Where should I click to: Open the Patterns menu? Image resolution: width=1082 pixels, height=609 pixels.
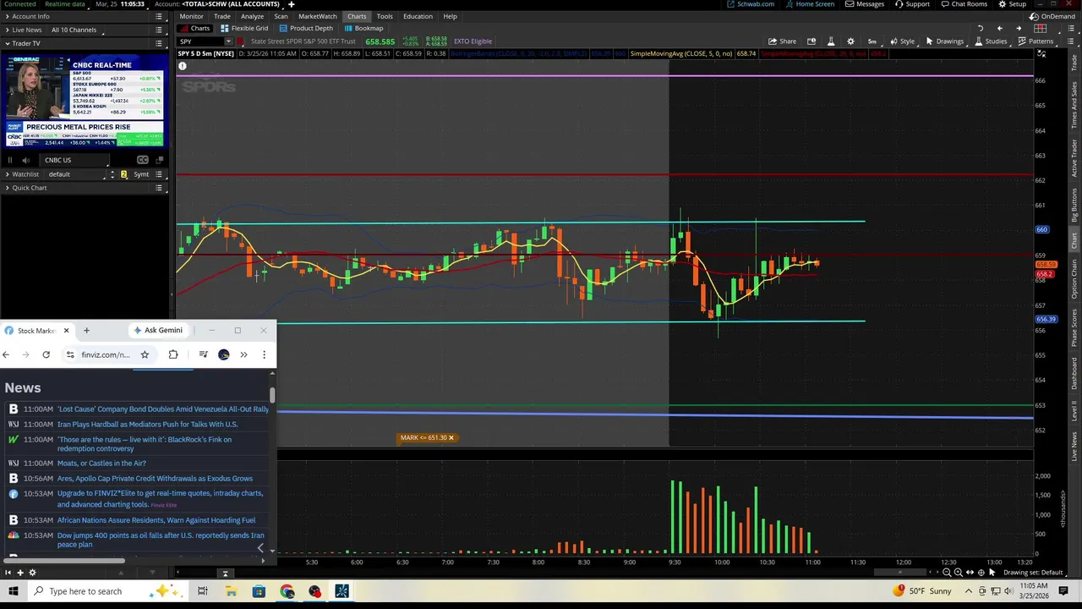click(1035, 41)
